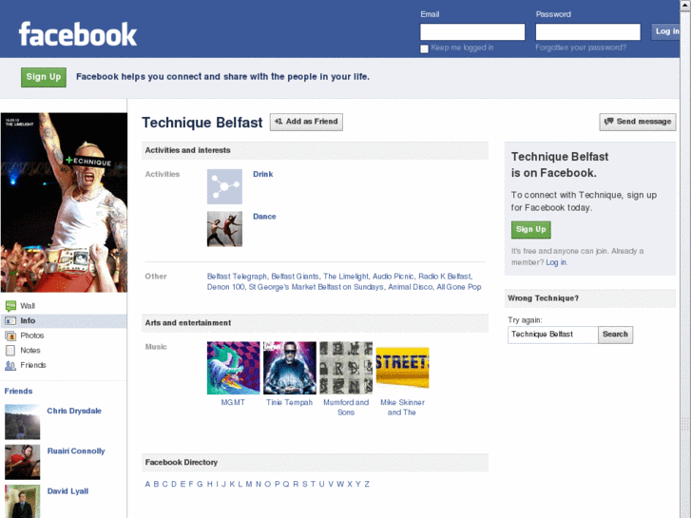The height and width of the screenshot is (518, 691).
Task: Open Animal Disco link
Action: coord(411,287)
